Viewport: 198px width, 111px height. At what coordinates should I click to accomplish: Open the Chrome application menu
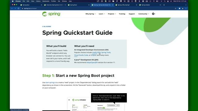(x=18, y=1)
